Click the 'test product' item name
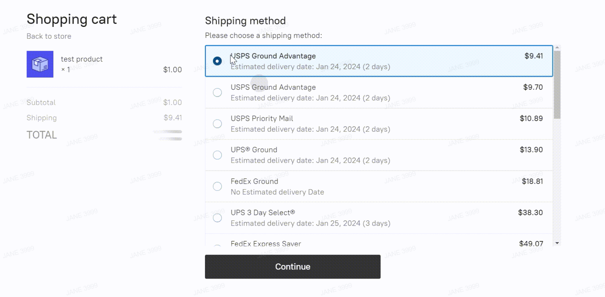605x297 pixels. (x=82, y=59)
